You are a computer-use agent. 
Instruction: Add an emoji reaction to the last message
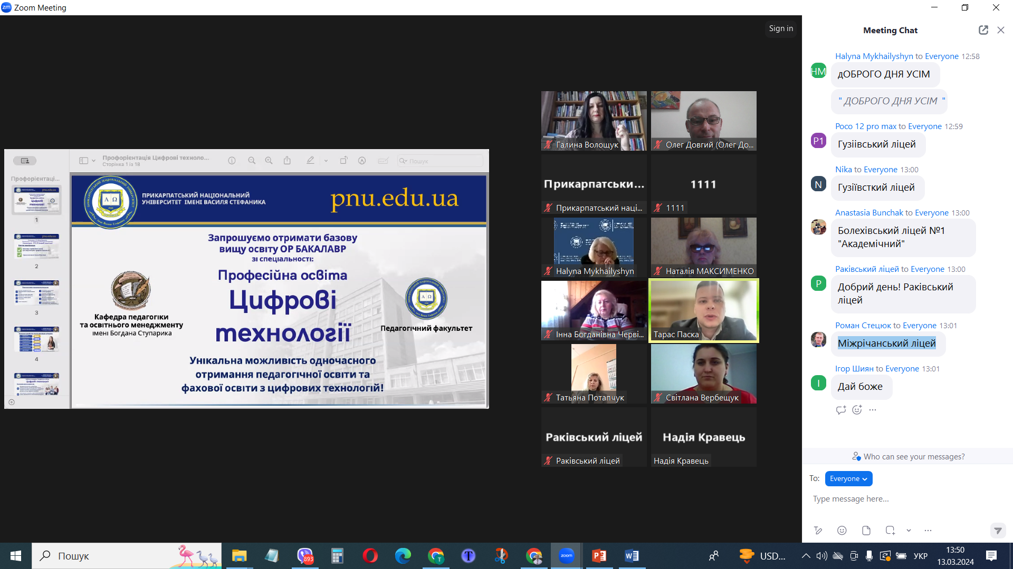857,410
